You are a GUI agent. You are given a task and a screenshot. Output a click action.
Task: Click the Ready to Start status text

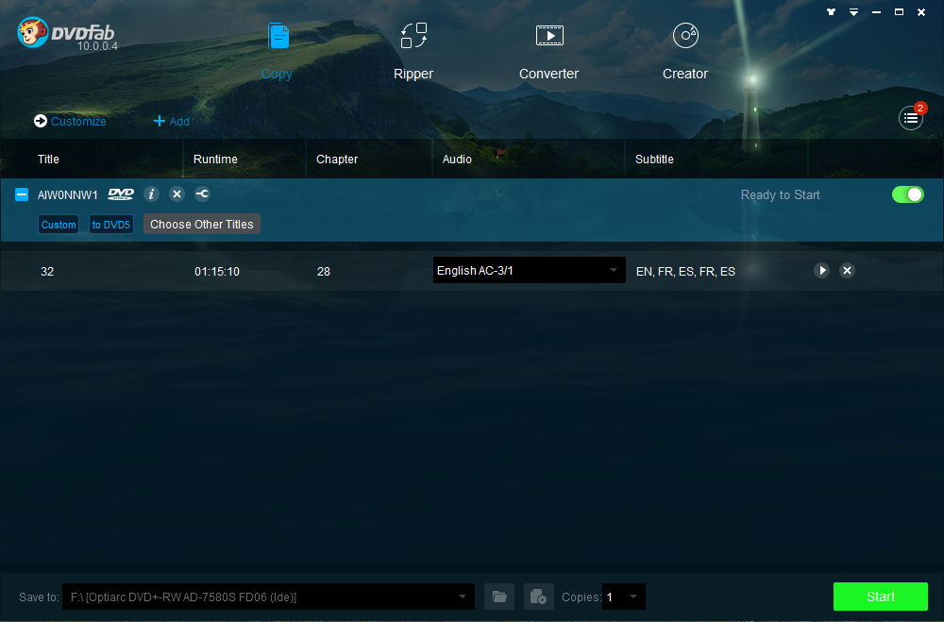(781, 194)
